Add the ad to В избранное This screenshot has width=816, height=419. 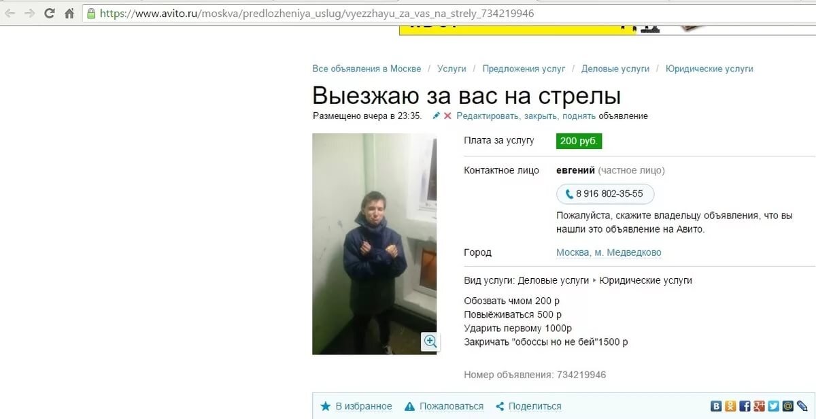pyautogui.click(x=356, y=406)
